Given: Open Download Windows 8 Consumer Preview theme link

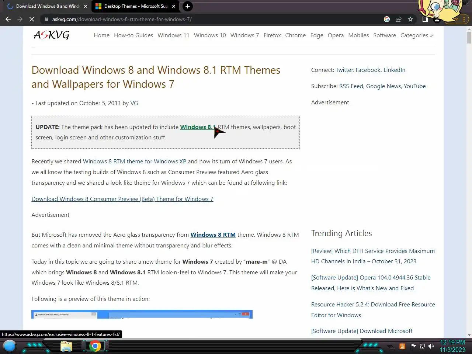Looking at the screenshot, I should (x=122, y=199).
